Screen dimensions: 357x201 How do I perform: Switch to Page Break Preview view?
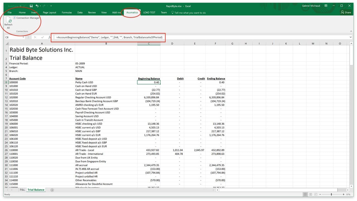[316, 194]
